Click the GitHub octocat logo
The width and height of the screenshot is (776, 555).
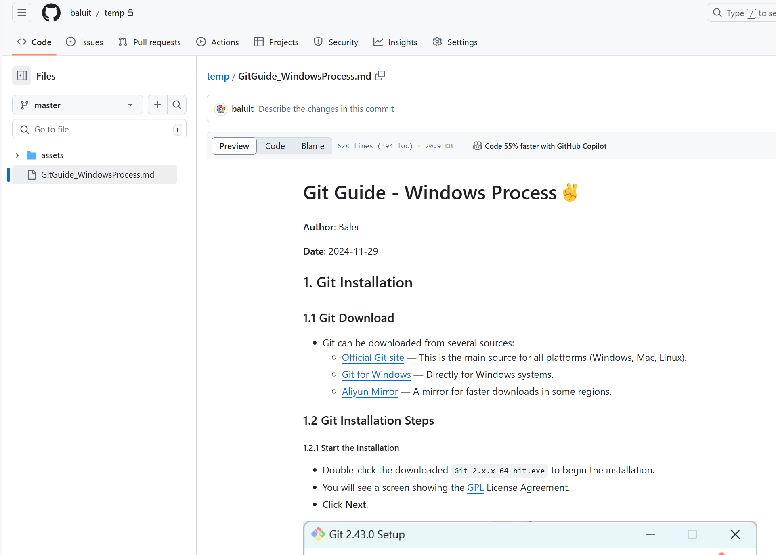tap(51, 13)
